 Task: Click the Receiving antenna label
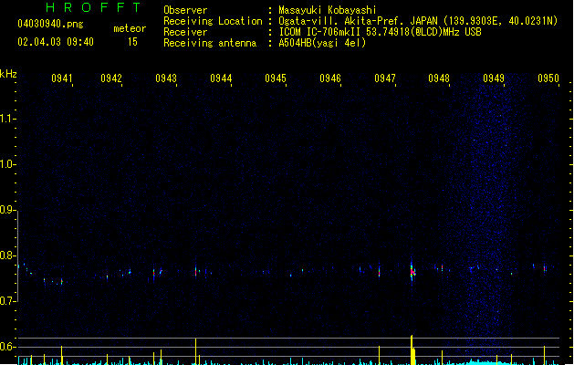pos(210,43)
